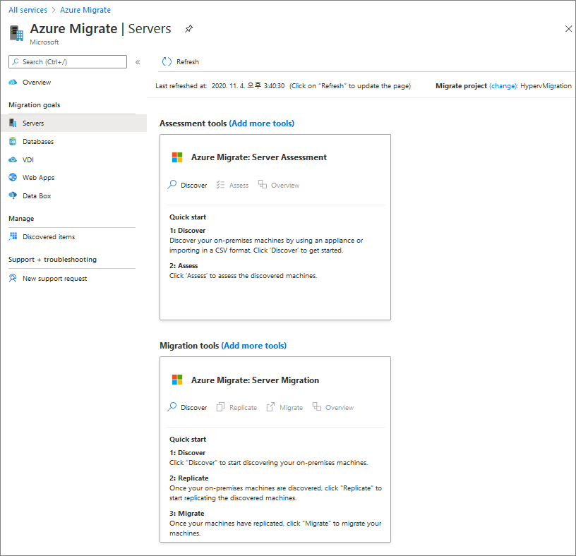Click the Microsoft logo on Server Migration card
Screen dimensions: 576x556
click(x=177, y=380)
